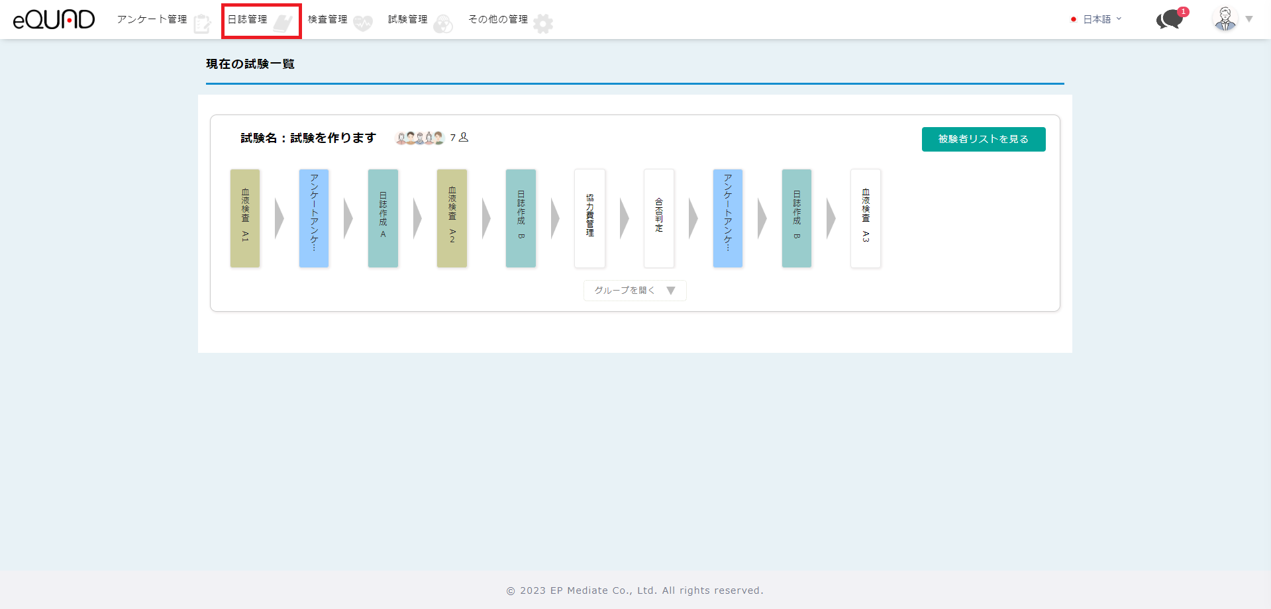Select the 血液検査 A3 step card

click(x=865, y=218)
